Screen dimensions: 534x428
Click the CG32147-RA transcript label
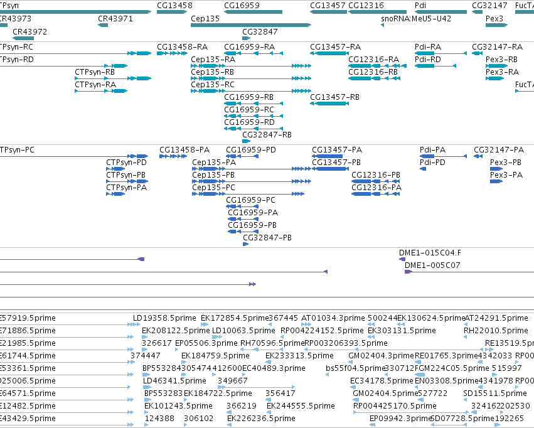[497, 47]
